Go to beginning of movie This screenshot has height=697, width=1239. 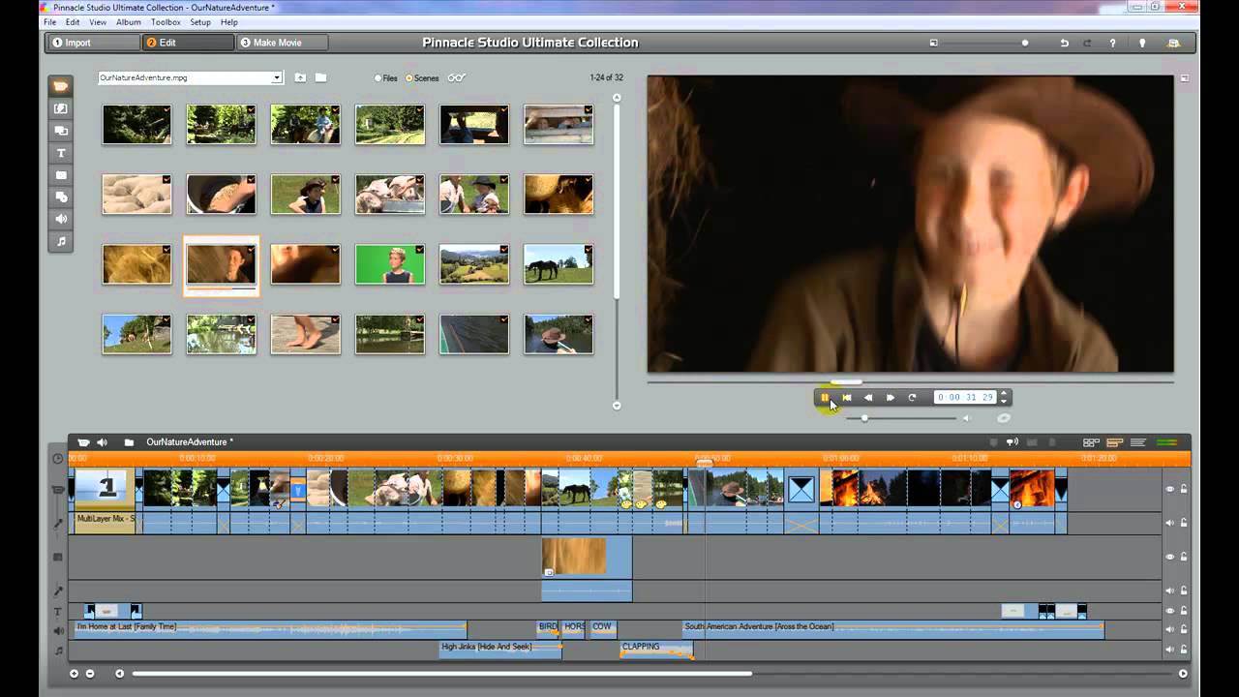click(x=847, y=397)
